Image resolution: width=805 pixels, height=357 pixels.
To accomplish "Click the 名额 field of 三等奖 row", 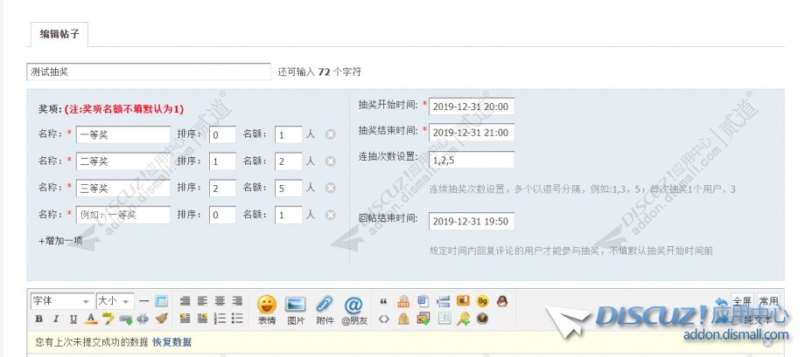I will pyautogui.click(x=288, y=188).
